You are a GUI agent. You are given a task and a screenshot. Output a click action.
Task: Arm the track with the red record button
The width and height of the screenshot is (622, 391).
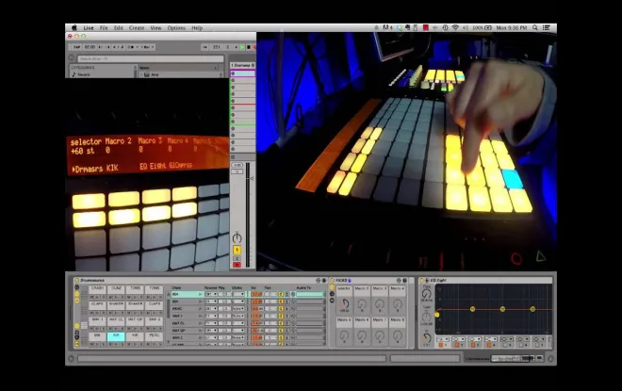click(237, 265)
